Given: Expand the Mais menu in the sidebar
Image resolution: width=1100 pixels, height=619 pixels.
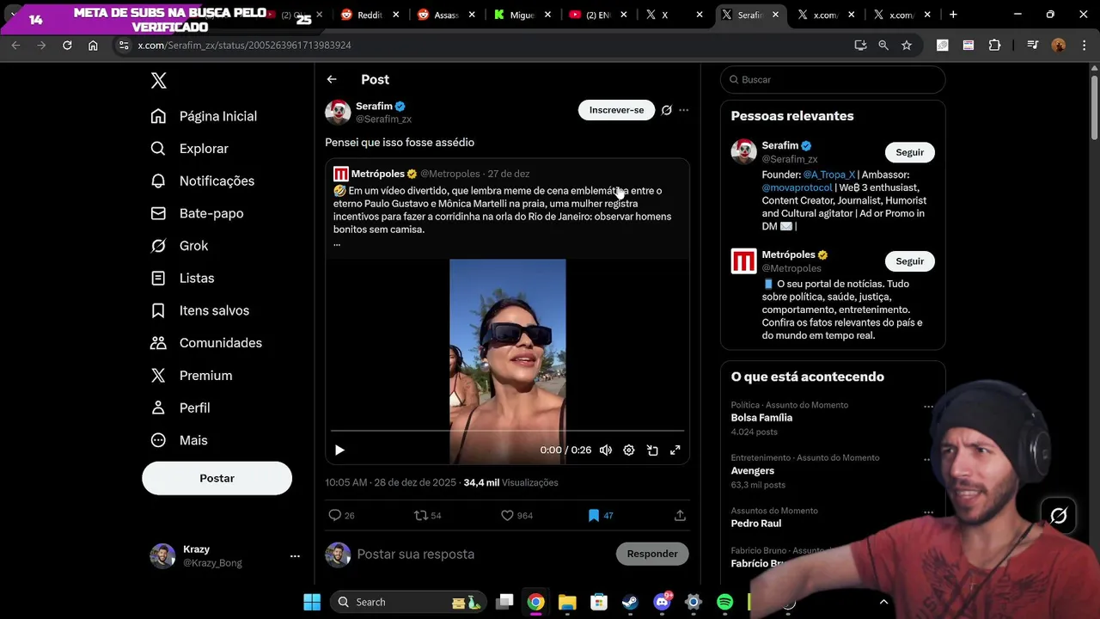Looking at the screenshot, I should point(179,440).
